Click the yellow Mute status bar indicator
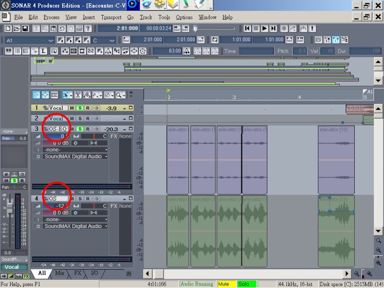 226,284
